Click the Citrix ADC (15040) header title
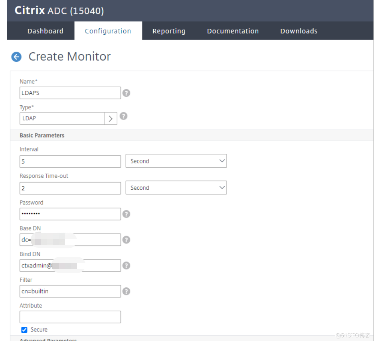The width and height of the screenshot is (374, 342). coord(59,10)
